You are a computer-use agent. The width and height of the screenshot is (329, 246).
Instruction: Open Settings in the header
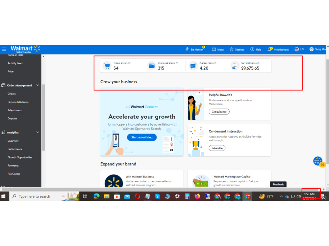point(237,50)
